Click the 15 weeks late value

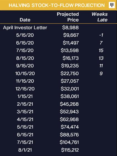click(x=101, y=50)
